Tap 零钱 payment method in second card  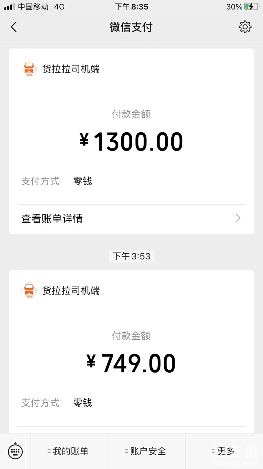point(83,403)
